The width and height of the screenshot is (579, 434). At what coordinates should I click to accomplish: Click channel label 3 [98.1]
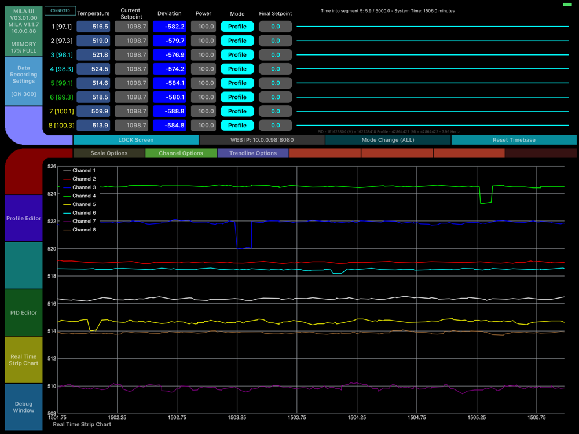pos(62,54)
